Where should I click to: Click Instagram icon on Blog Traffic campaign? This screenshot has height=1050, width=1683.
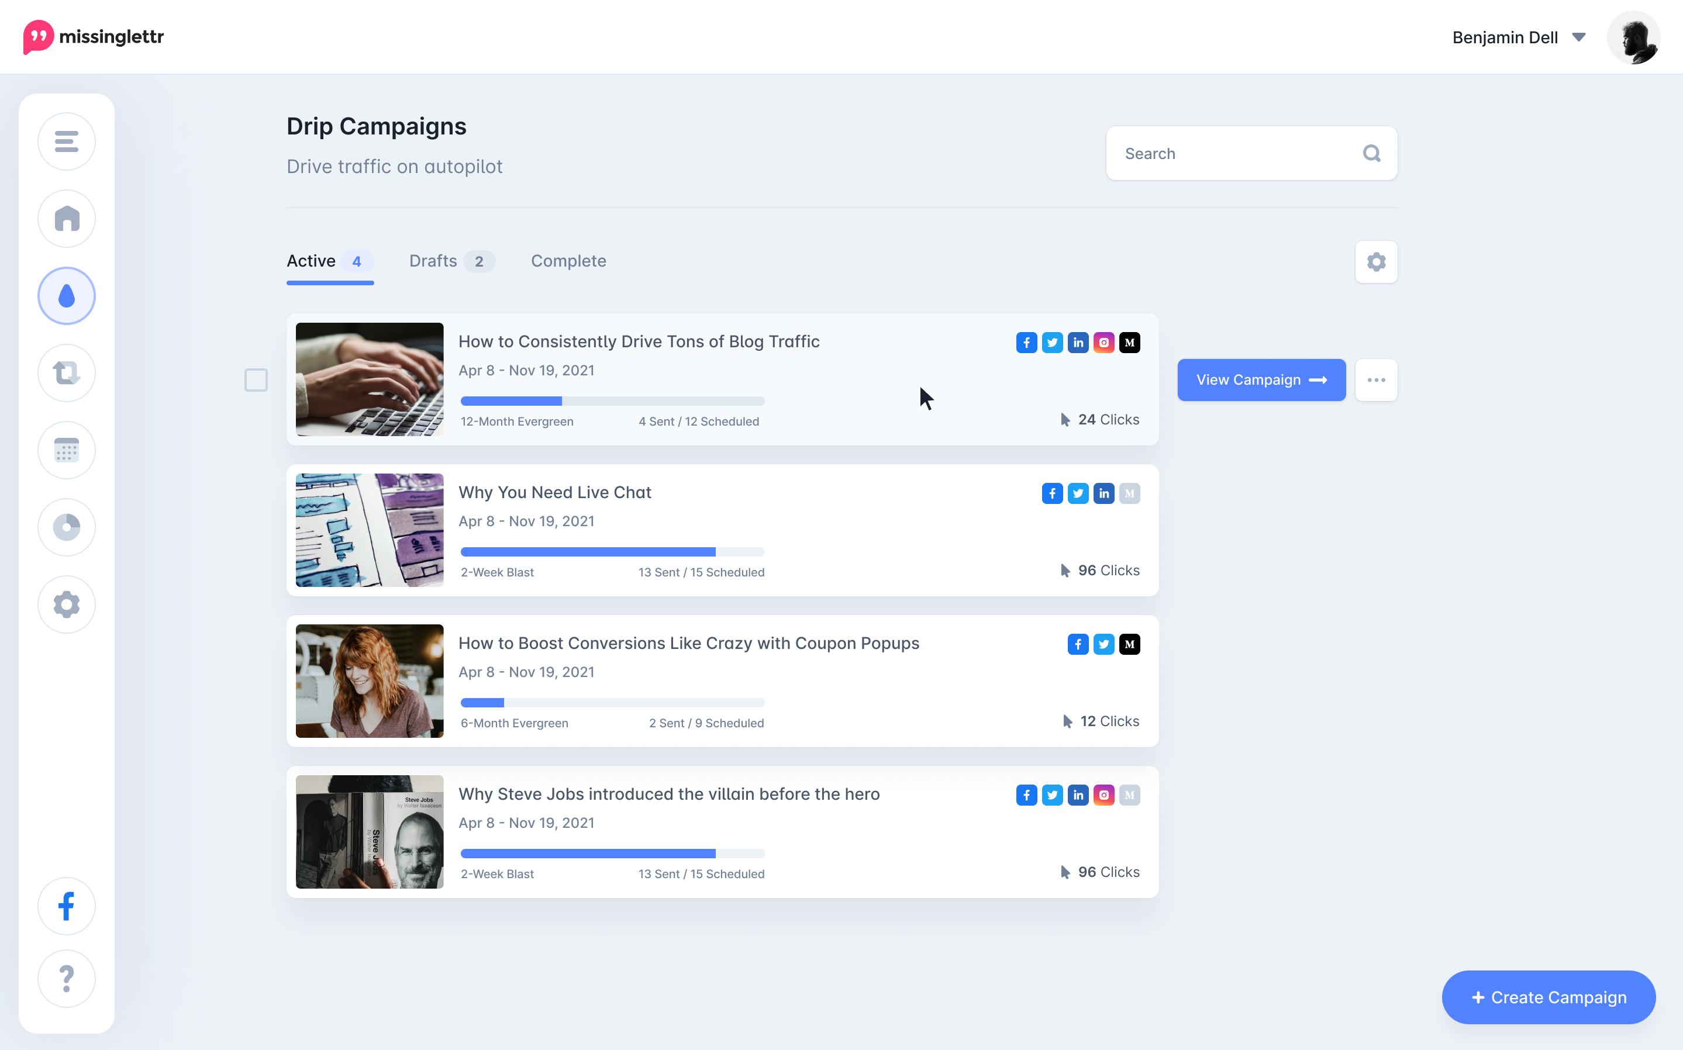coord(1103,343)
